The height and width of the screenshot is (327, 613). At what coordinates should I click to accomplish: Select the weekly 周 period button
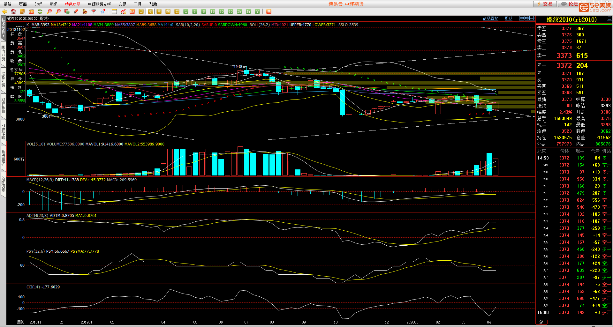pyautogui.click(x=150, y=11)
